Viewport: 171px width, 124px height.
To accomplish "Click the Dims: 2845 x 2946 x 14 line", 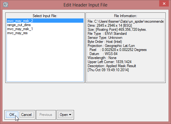I will pos(110,25).
